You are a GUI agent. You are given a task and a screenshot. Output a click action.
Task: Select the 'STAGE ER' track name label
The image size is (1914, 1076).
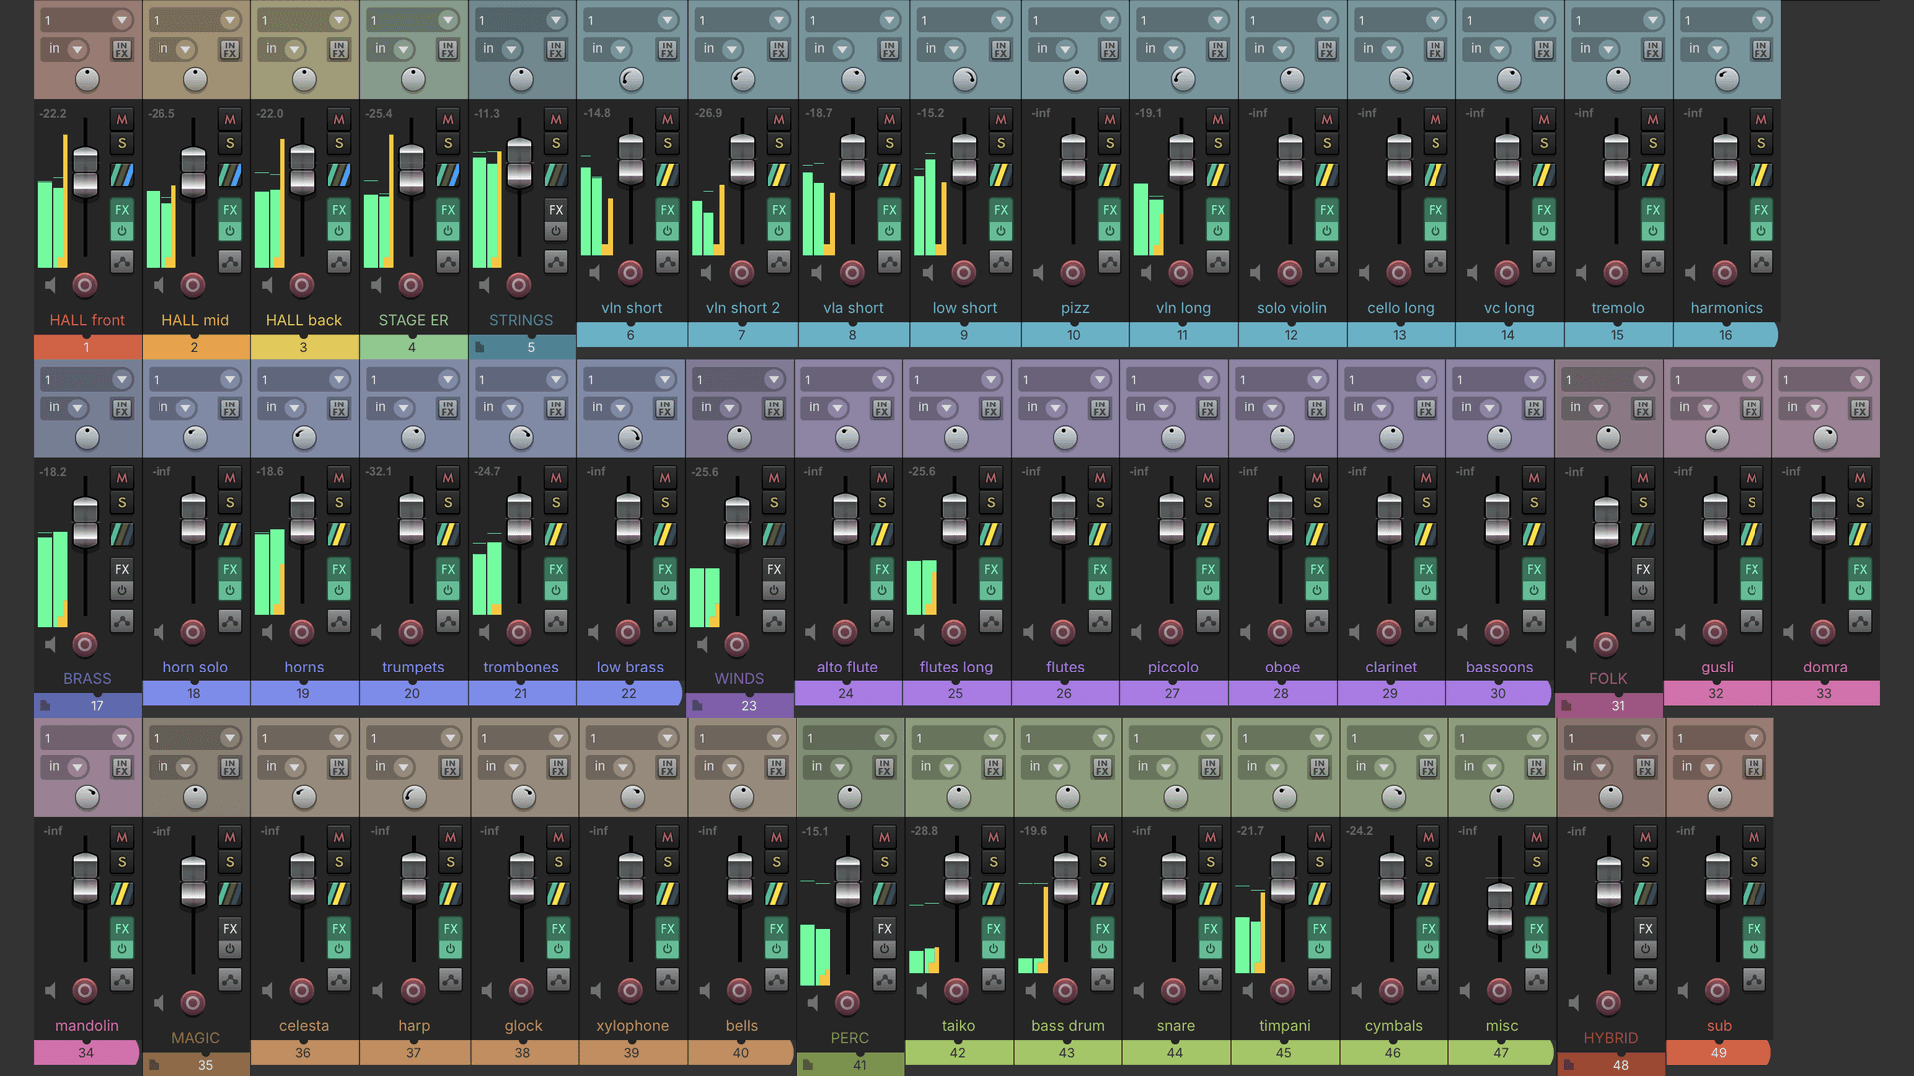(x=413, y=320)
